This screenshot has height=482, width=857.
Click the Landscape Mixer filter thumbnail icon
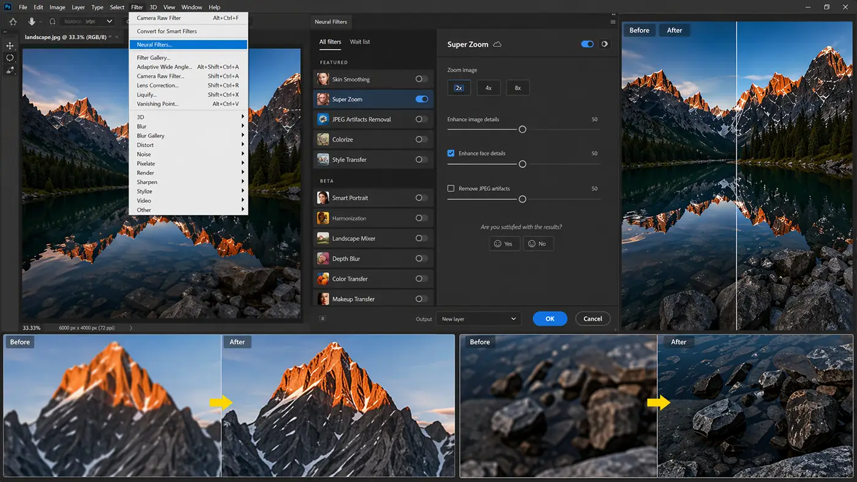[323, 238]
